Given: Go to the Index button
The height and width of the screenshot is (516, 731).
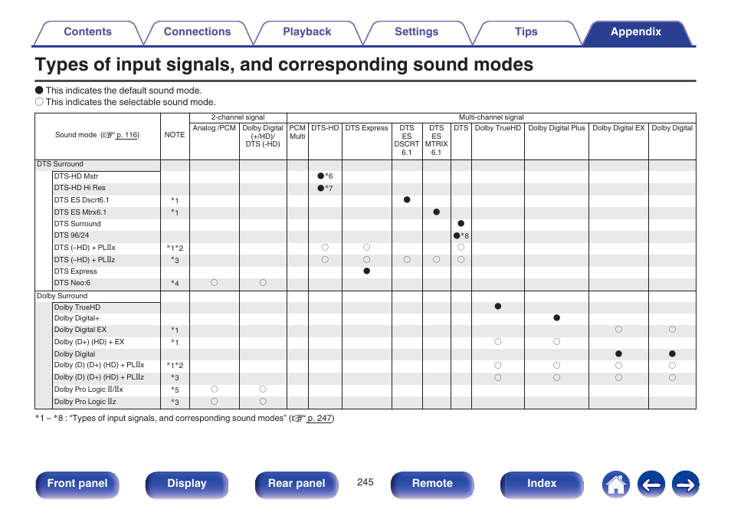Looking at the screenshot, I should click(x=542, y=485).
